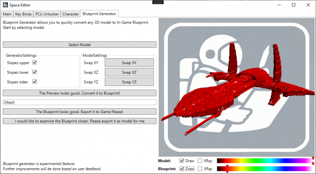
Task: Click the Select Model button
Action: tap(79, 45)
